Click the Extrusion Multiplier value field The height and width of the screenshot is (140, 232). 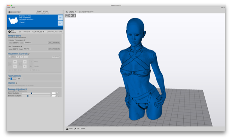pyautogui.click(x=53, y=96)
